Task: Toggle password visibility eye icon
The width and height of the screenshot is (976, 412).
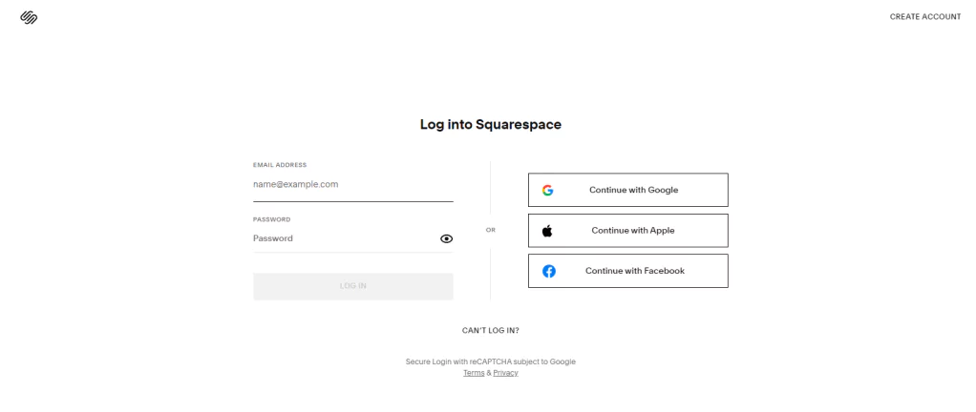Action: (x=446, y=238)
